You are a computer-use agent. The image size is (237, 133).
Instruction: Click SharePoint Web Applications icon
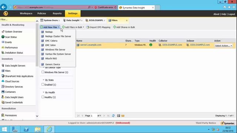click(3, 76)
